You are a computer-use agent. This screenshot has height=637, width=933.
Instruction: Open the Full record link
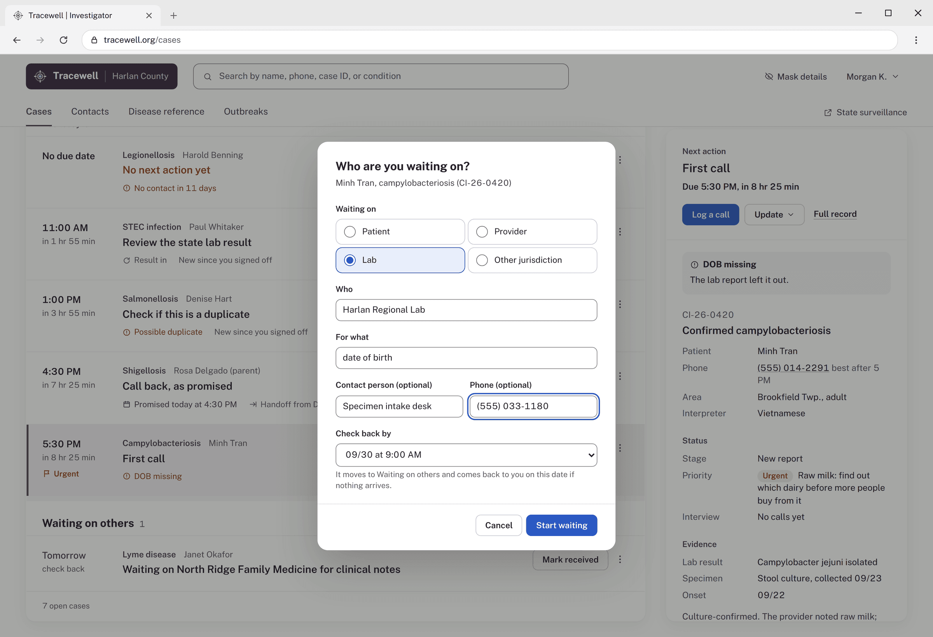(x=835, y=214)
